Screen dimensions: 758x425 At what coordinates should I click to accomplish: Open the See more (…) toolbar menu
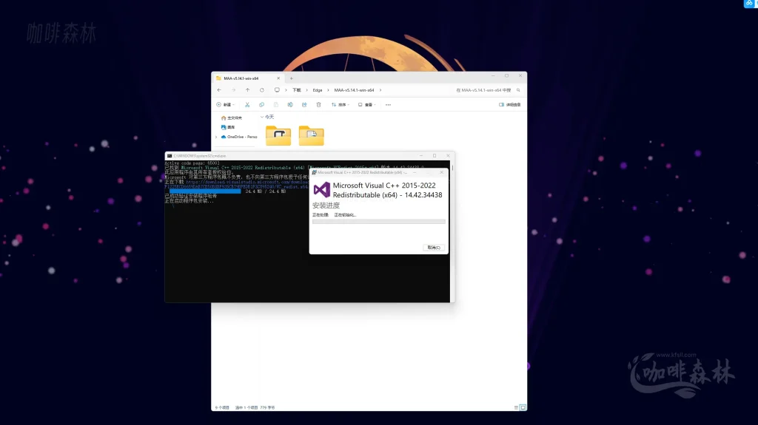(388, 105)
